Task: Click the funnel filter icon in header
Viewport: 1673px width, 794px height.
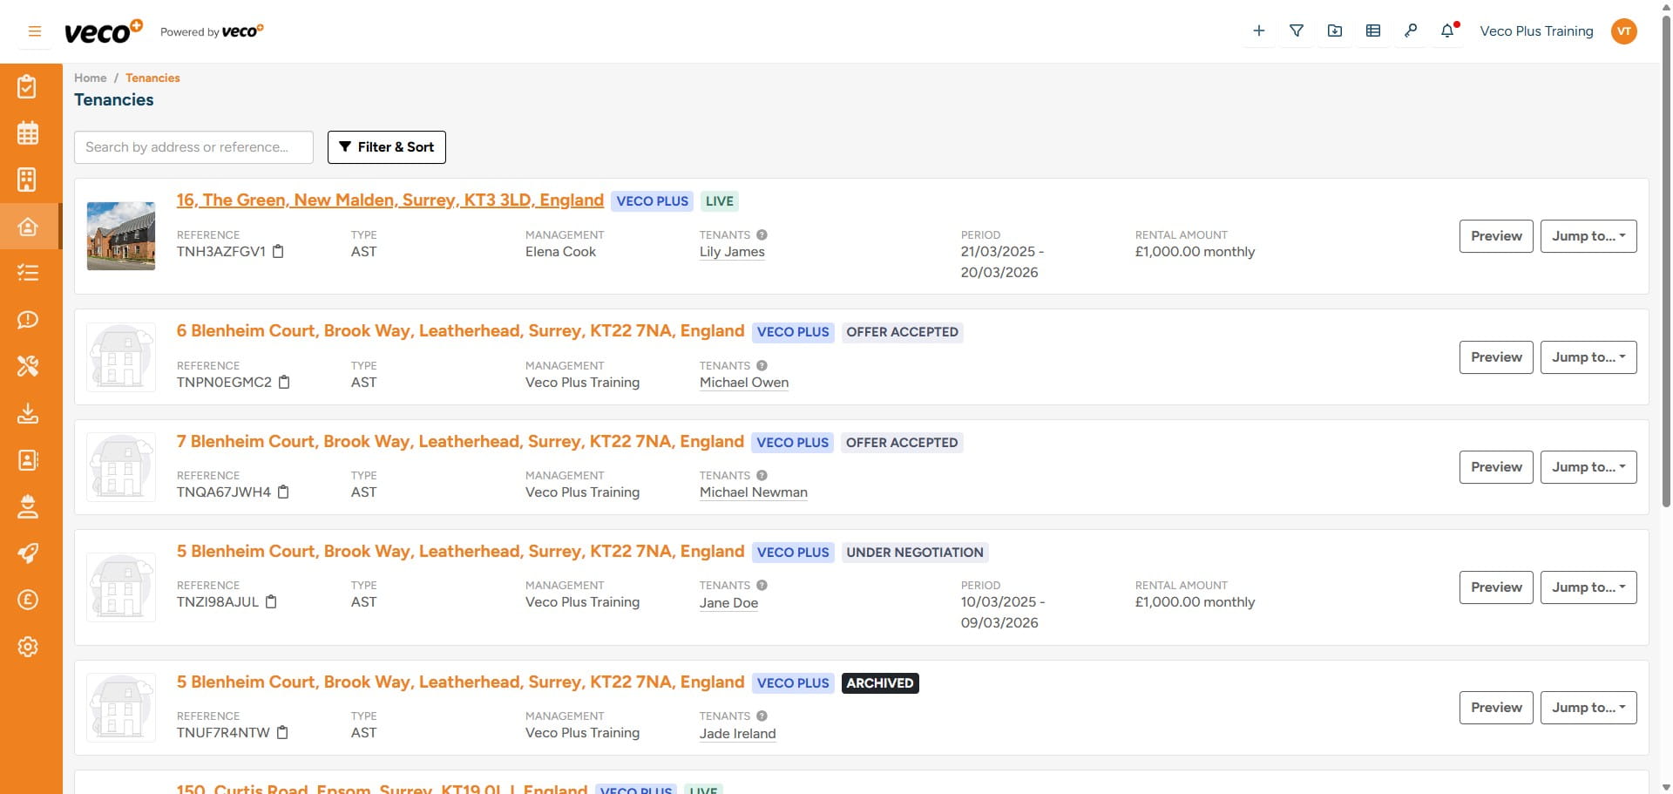Action: (1297, 31)
